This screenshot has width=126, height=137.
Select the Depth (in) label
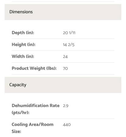pos(23,33)
